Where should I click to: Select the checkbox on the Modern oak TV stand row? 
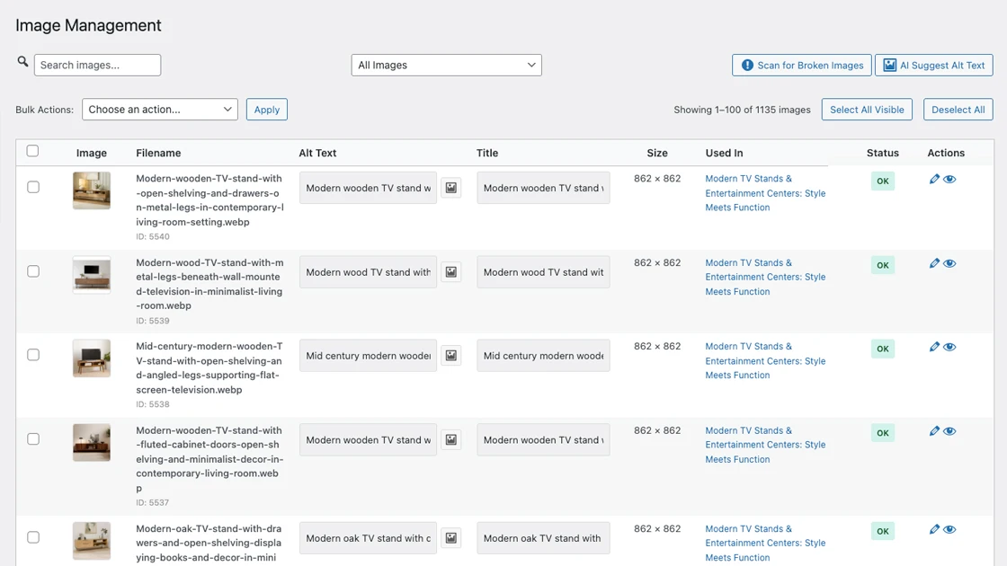pyautogui.click(x=33, y=536)
